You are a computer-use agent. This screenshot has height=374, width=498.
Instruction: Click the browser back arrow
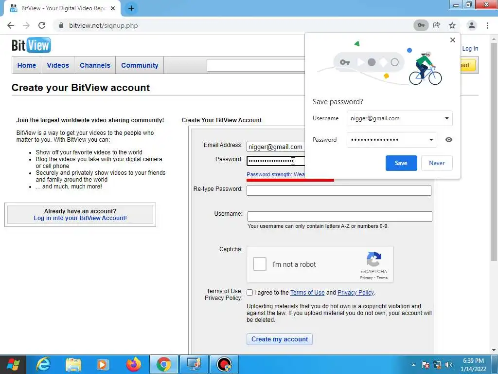coord(11,25)
